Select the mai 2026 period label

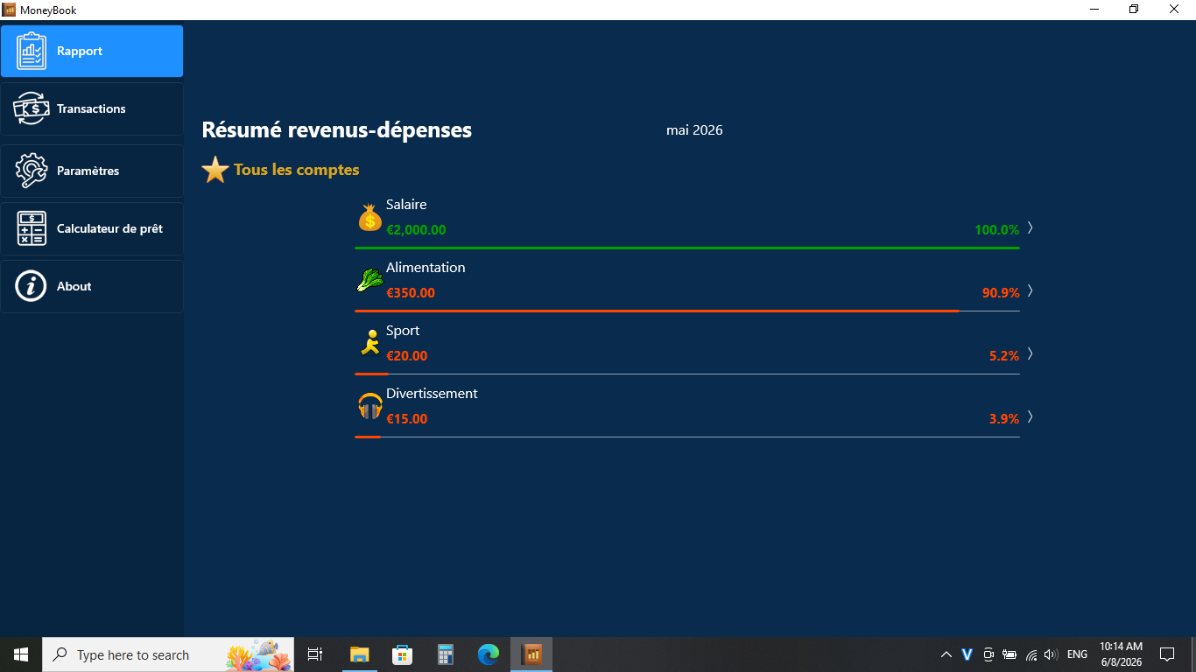(x=694, y=130)
